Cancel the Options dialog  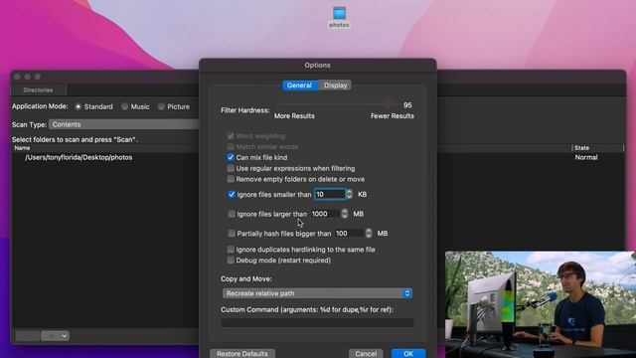366,354
